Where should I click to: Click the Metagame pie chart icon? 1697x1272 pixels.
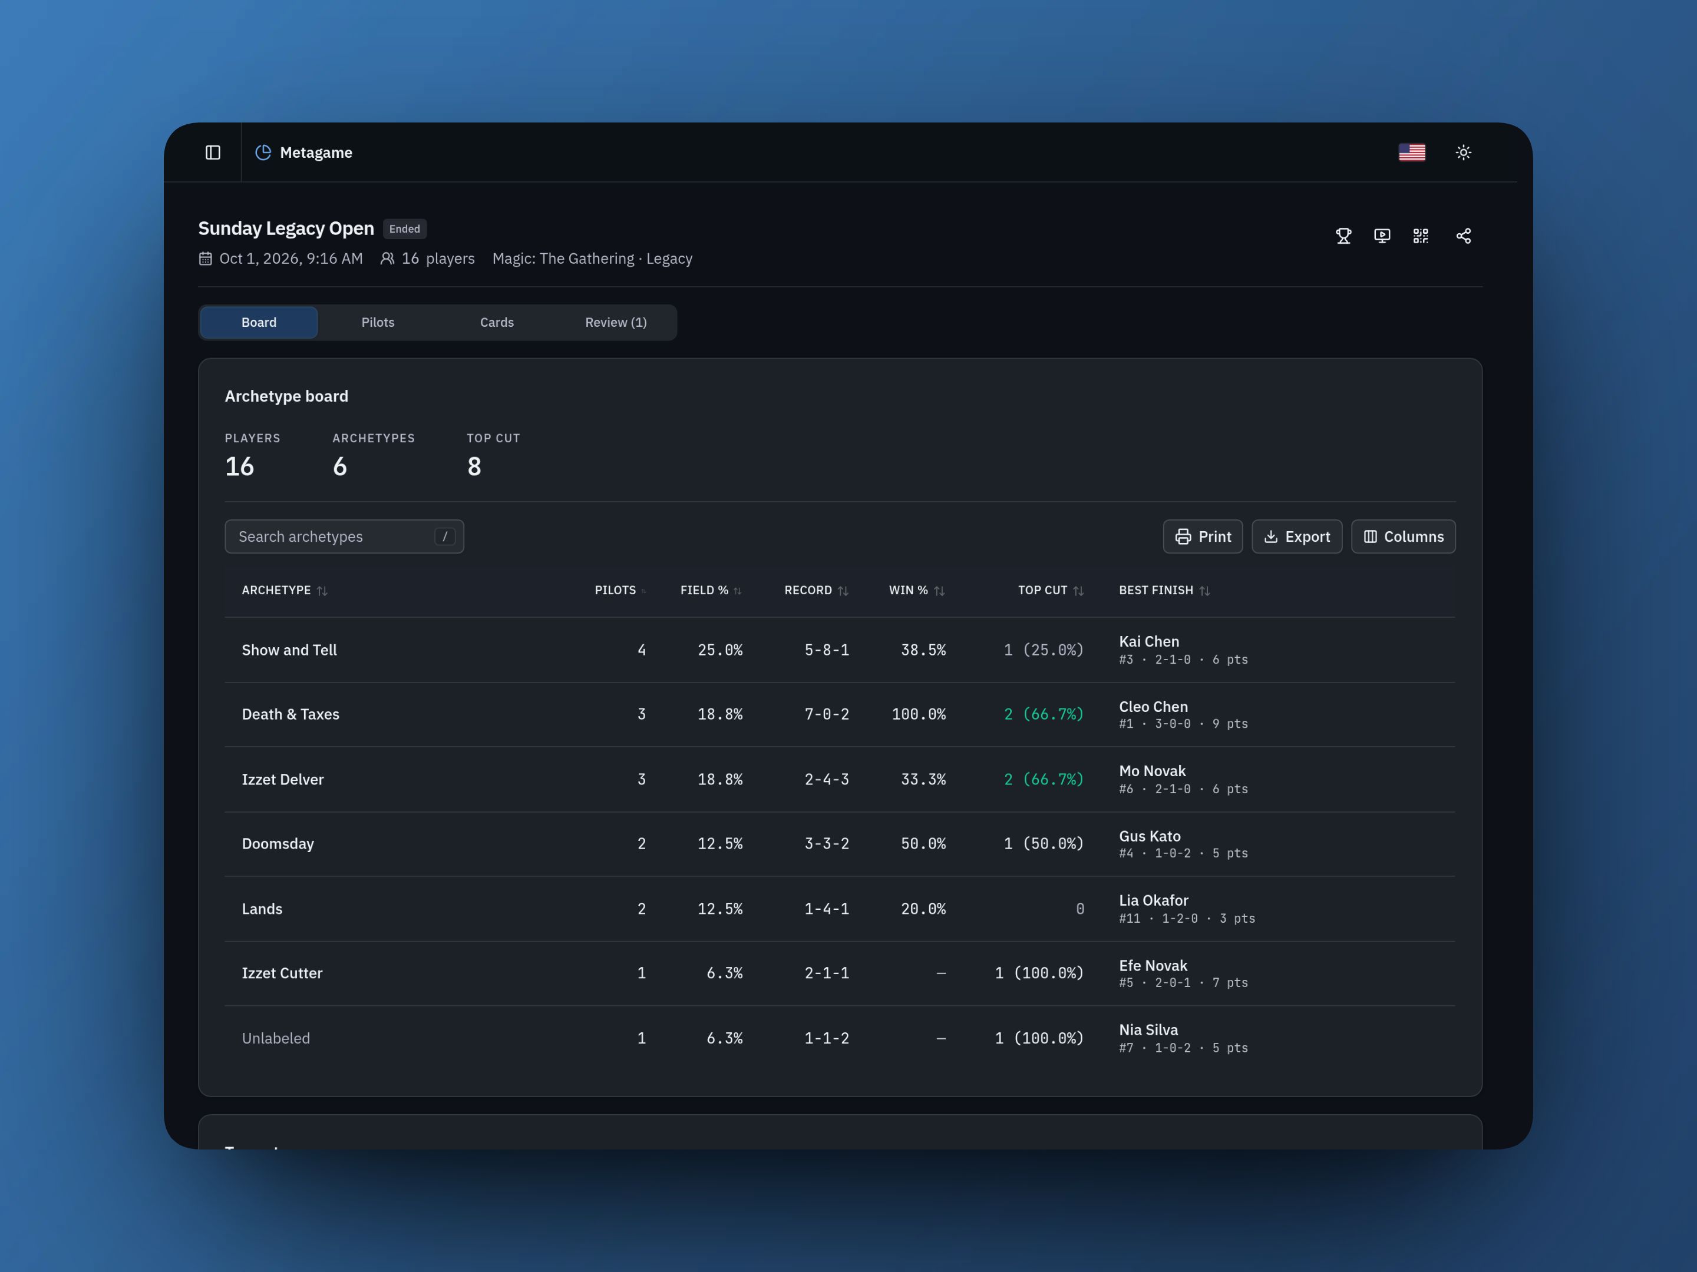pyautogui.click(x=263, y=153)
